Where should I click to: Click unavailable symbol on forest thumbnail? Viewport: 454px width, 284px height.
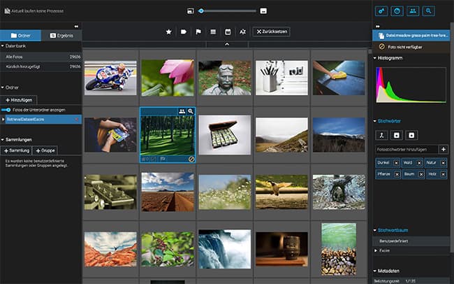(x=191, y=159)
